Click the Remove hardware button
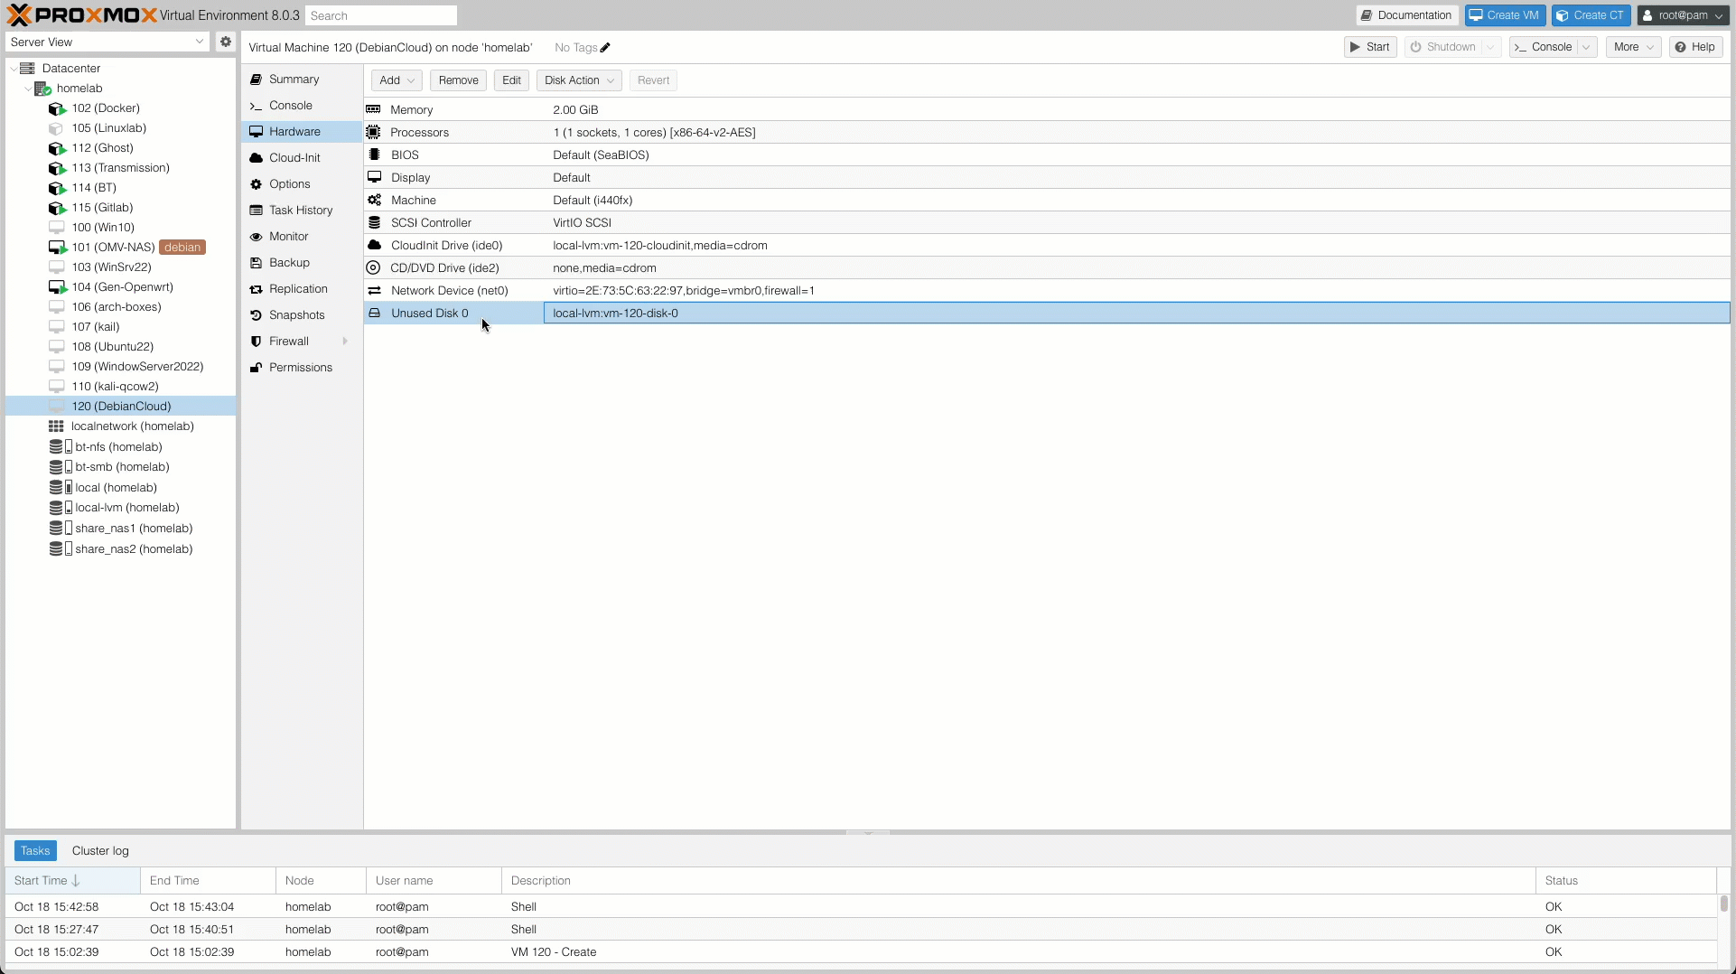This screenshot has height=974, width=1736. click(x=459, y=80)
